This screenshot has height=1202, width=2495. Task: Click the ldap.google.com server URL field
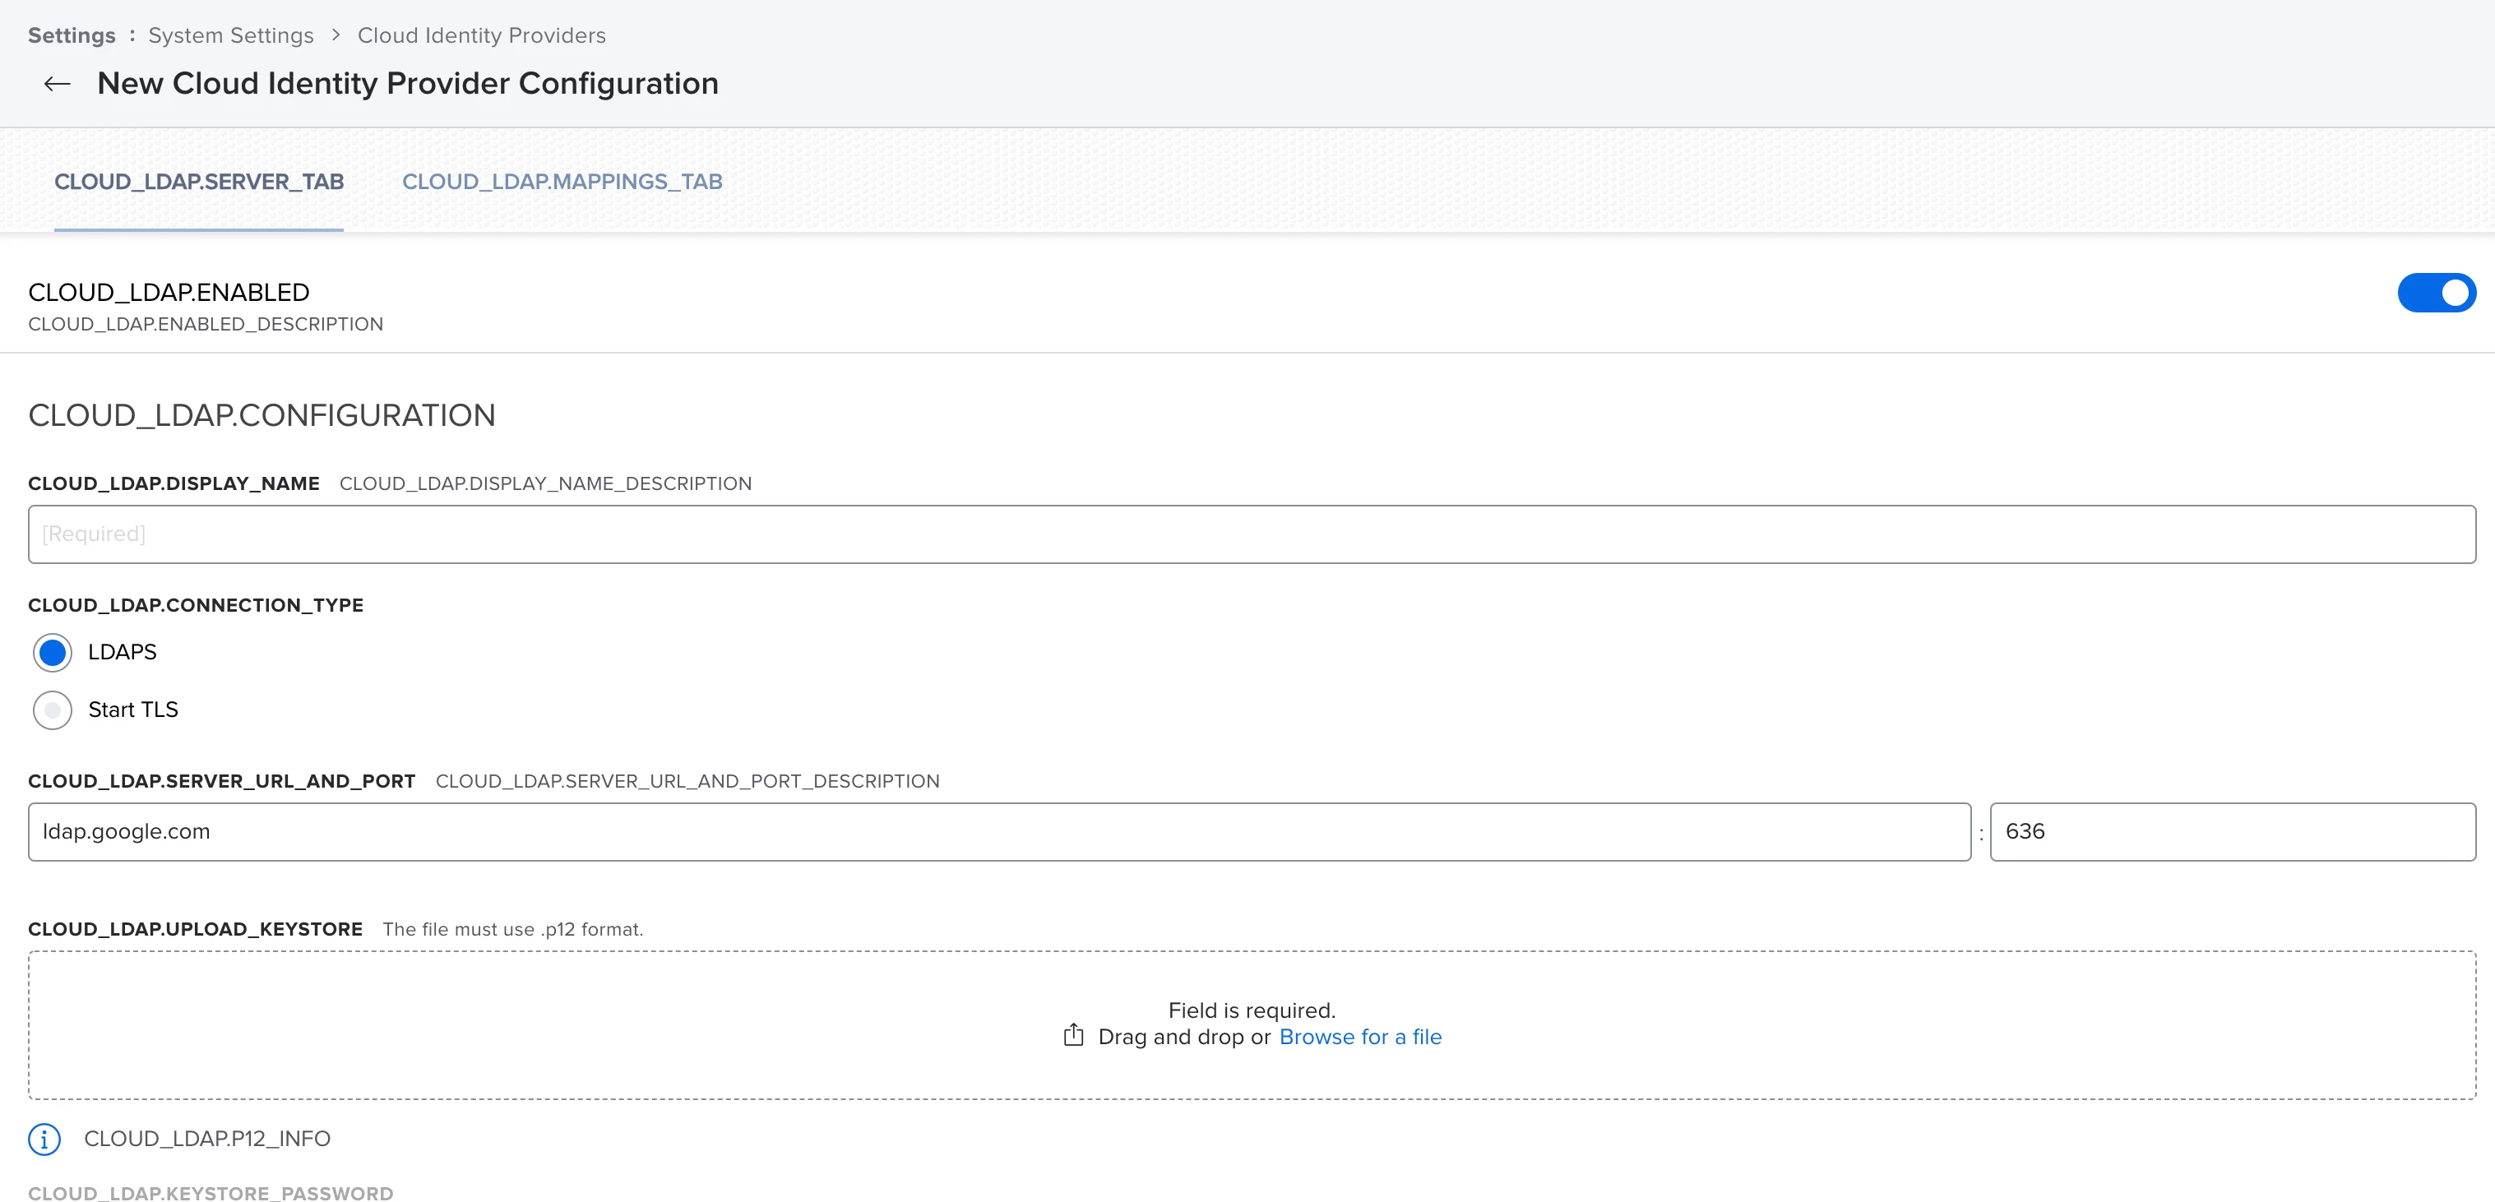click(x=998, y=832)
